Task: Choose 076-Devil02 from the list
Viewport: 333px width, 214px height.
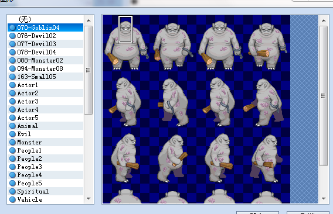Action: point(46,36)
